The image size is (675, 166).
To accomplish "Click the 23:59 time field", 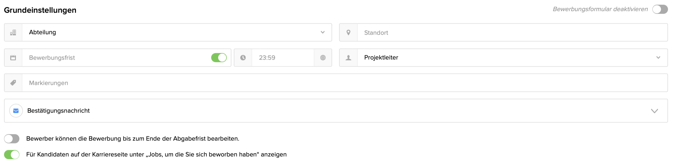I will point(282,58).
